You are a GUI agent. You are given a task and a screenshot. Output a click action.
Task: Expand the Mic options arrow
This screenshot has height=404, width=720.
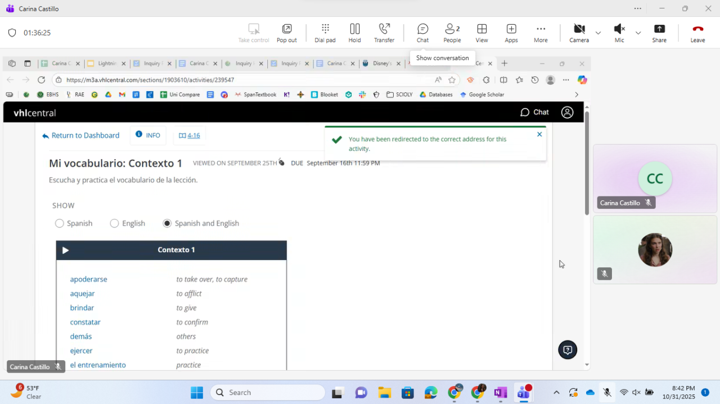click(x=638, y=33)
